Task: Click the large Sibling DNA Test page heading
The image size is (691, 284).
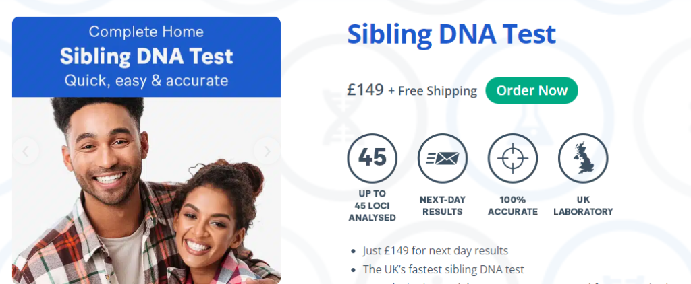Action: 451,34
